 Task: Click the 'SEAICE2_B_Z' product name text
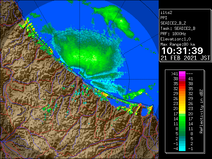pos(173,23)
